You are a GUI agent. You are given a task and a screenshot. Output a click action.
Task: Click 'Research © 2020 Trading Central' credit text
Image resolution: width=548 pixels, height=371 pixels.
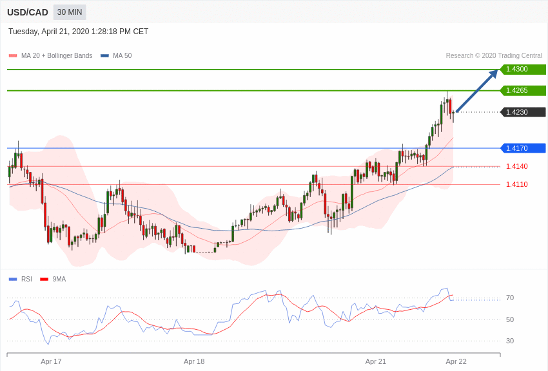[494, 55]
